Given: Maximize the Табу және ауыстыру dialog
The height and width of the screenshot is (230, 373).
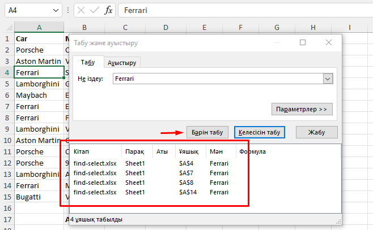Looking at the screenshot, I should tap(303, 43).
